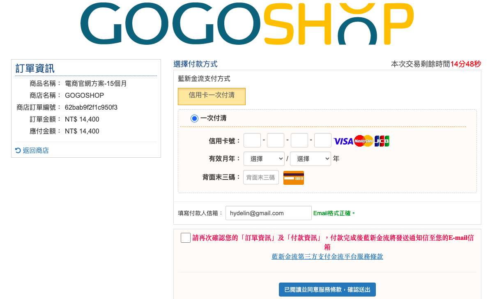The width and height of the screenshot is (497, 299).
Task: Click the 選擇付款方式 heading
Action: [196, 64]
